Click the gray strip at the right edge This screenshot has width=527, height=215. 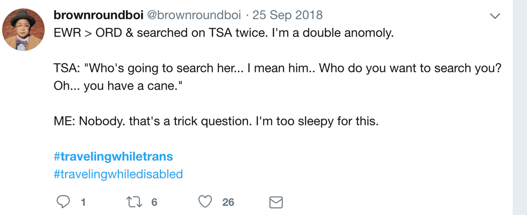click(519, 107)
